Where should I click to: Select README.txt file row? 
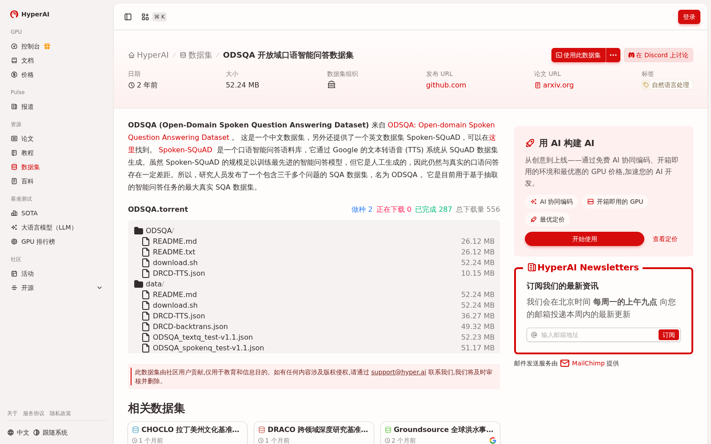[314, 252]
